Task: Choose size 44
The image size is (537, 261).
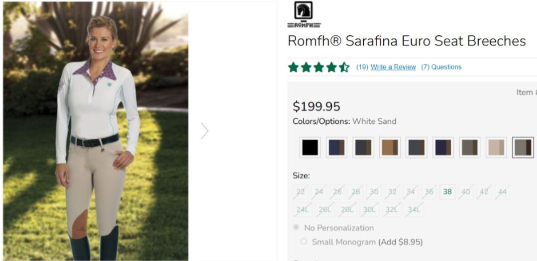Action: 502,192
